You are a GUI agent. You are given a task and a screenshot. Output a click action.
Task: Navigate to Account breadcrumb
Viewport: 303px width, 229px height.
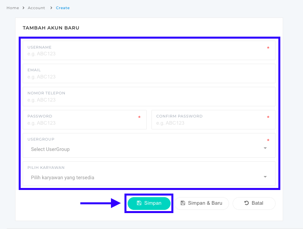pos(36,8)
